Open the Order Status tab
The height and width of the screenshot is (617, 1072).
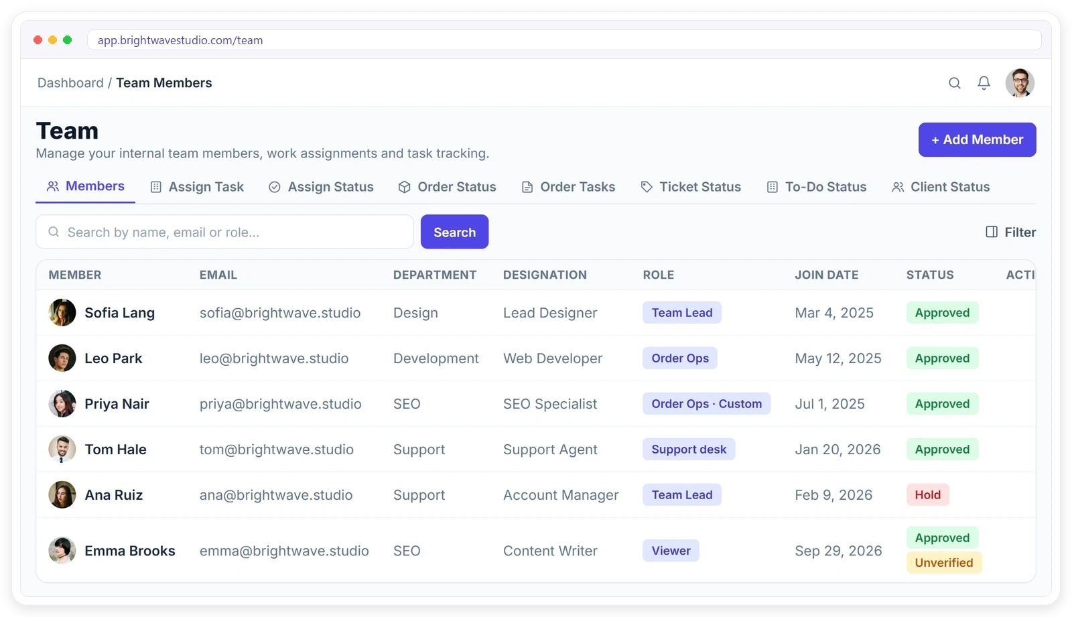coord(447,187)
